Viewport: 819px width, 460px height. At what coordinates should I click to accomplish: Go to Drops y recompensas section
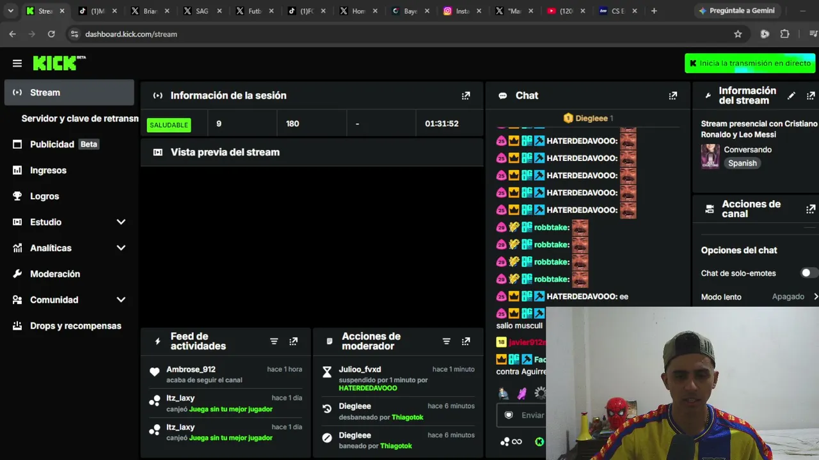(x=69, y=326)
